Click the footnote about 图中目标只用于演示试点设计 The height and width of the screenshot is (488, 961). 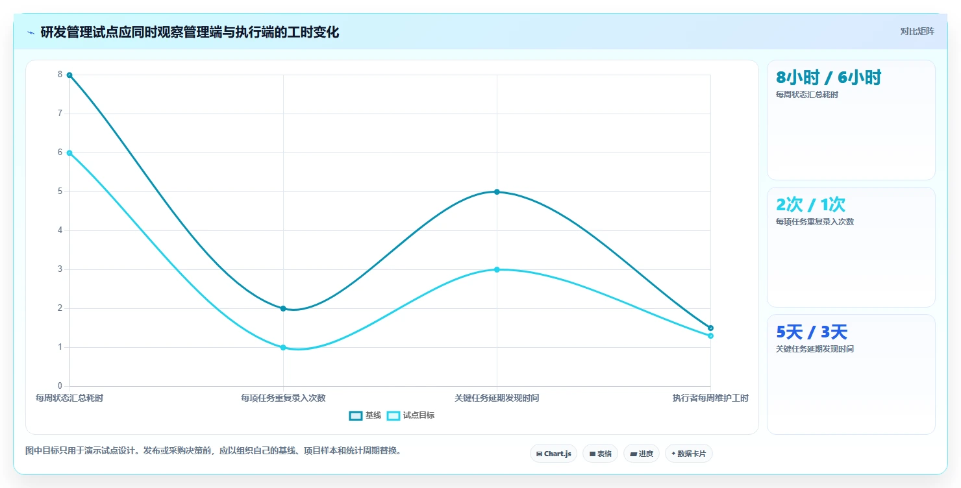(x=213, y=450)
